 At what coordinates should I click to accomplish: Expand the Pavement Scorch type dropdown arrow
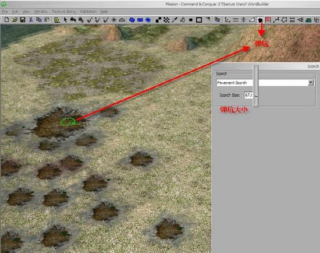311,83
